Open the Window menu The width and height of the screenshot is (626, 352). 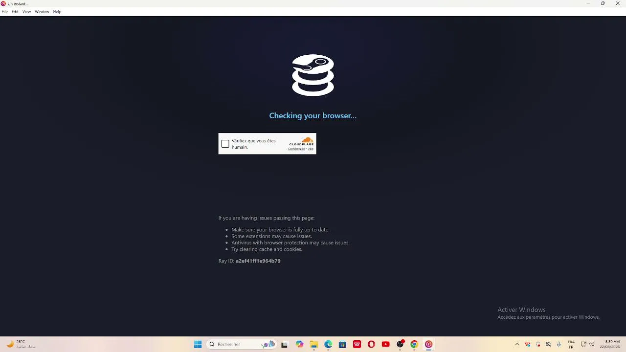[42, 12]
